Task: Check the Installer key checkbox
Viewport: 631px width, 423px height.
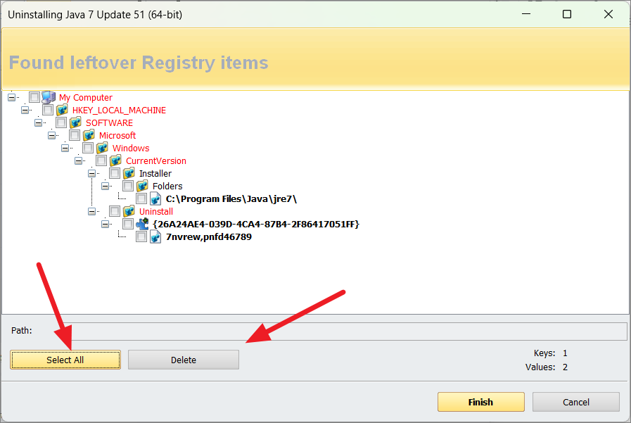Action: pyautogui.click(x=115, y=173)
